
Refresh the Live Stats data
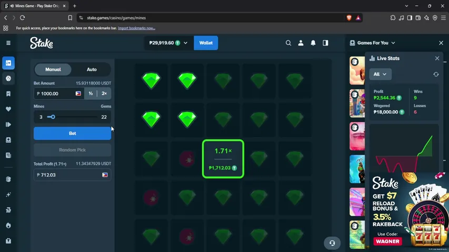click(x=436, y=74)
